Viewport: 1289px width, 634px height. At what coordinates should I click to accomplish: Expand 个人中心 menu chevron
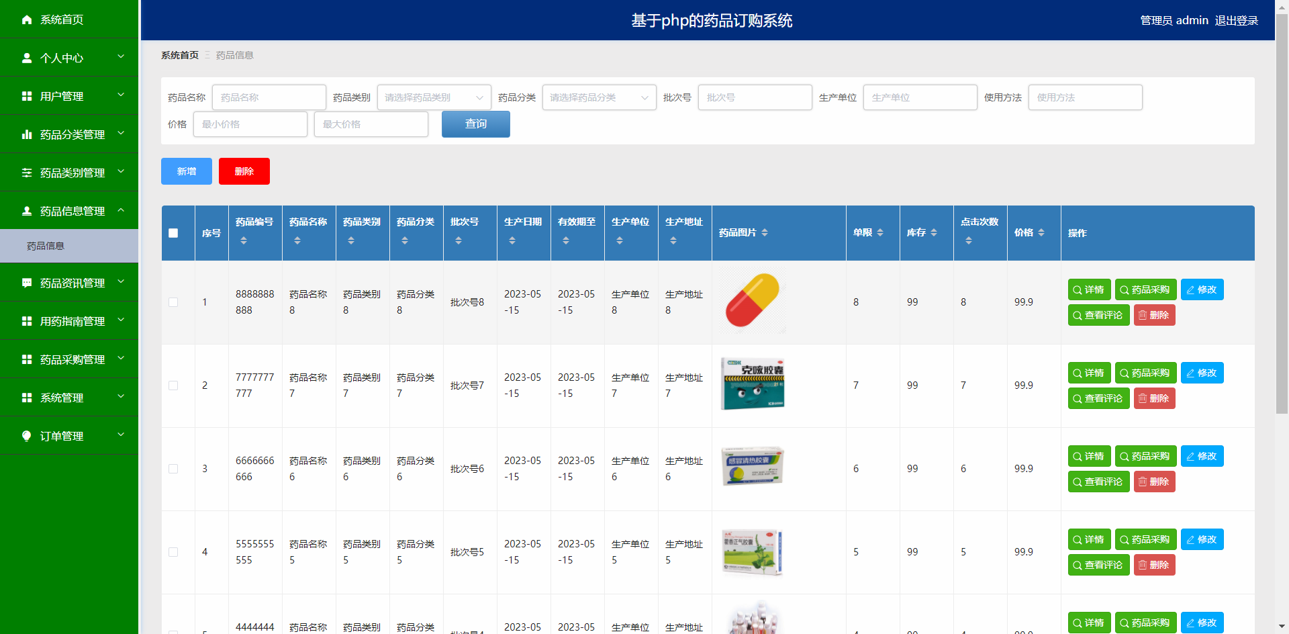click(x=121, y=57)
